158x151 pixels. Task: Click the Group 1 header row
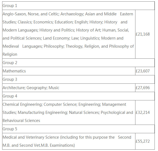[x=78, y=6]
